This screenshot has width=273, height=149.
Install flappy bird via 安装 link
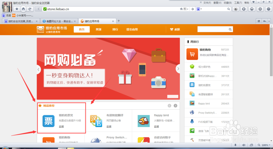[x=156, y=127]
